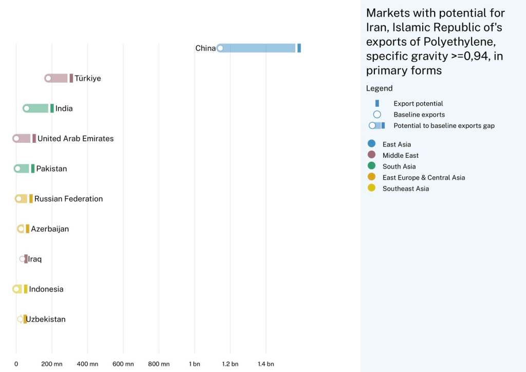Click the Azerbaijan country label
The width and height of the screenshot is (526, 372).
[50, 229]
